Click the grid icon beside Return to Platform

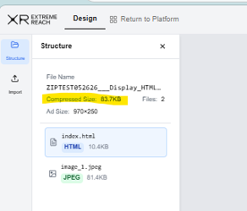(x=113, y=19)
